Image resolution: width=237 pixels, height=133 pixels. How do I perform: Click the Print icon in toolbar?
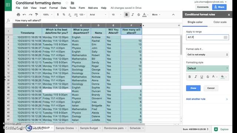tap(18, 15)
